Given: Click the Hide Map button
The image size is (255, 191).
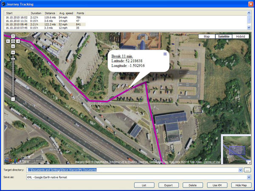Looking at the screenshot, I should click(241, 185).
